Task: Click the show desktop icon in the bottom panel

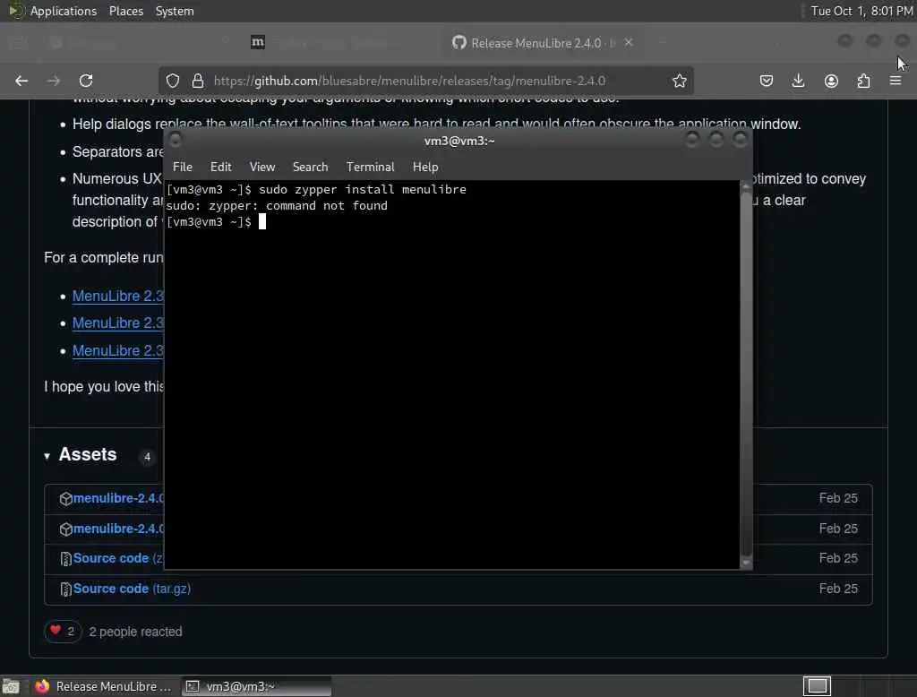Action: click(11, 686)
